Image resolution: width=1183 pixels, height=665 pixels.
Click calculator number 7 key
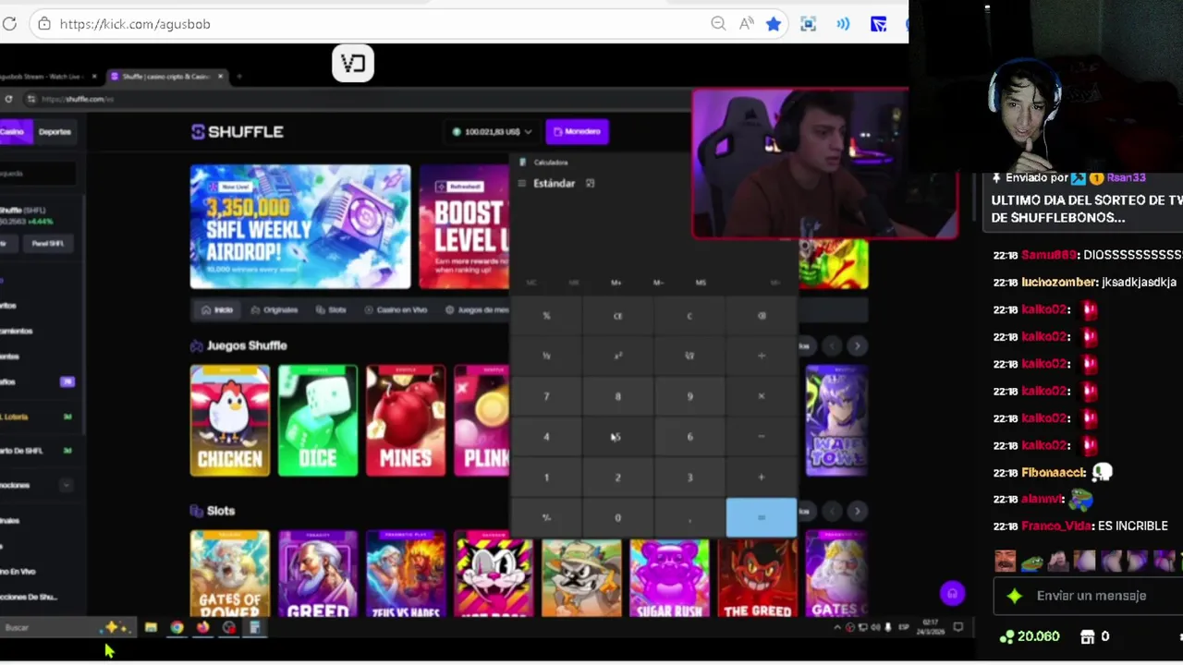pyautogui.click(x=546, y=396)
